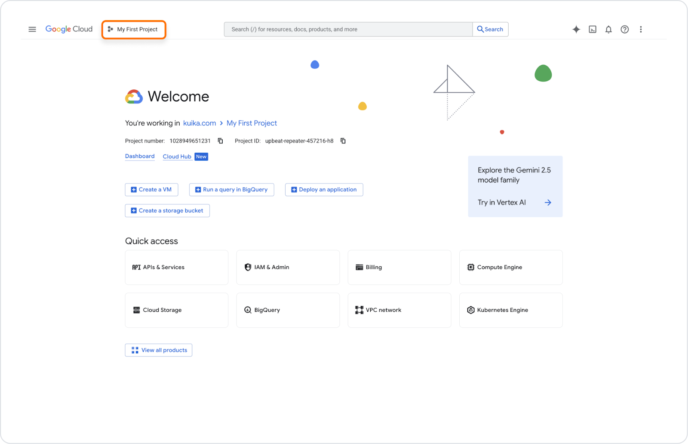The height and width of the screenshot is (444, 688).
Task: Click the Google Cloud logo beside Welcome
Action: (x=134, y=97)
